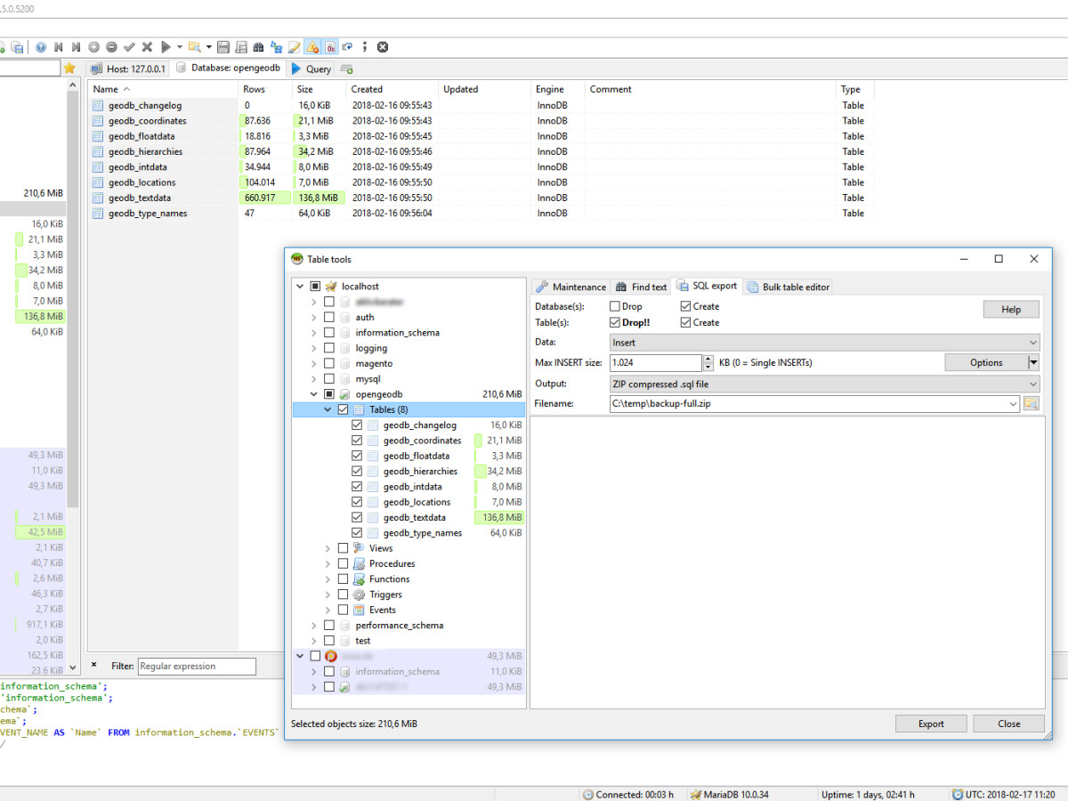Screen dimensions: 1068x801
Task: Reformat SQL using the pencil icon
Action: click(294, 46)
